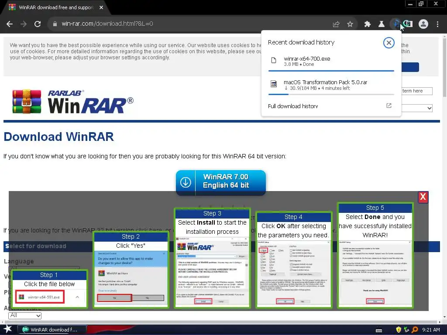The width and height of the screenshot is (447, 335).
Task: Click the search term input field
Action: tap(417, 91)
